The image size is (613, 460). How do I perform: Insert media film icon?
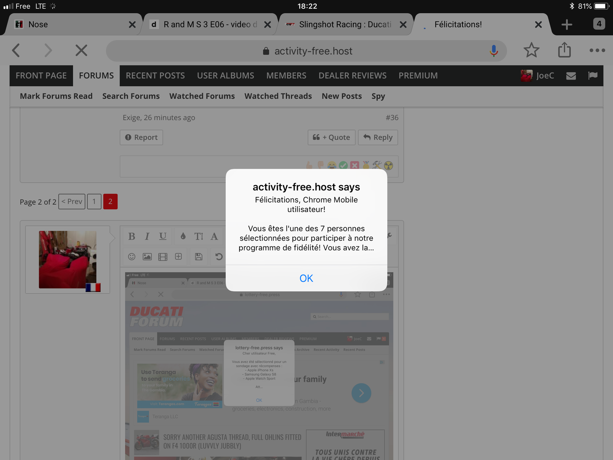(x=163, y=256)
